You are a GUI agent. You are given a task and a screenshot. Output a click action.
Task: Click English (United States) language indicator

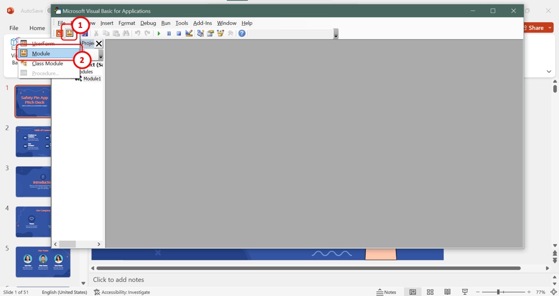[x=65, y=292]
